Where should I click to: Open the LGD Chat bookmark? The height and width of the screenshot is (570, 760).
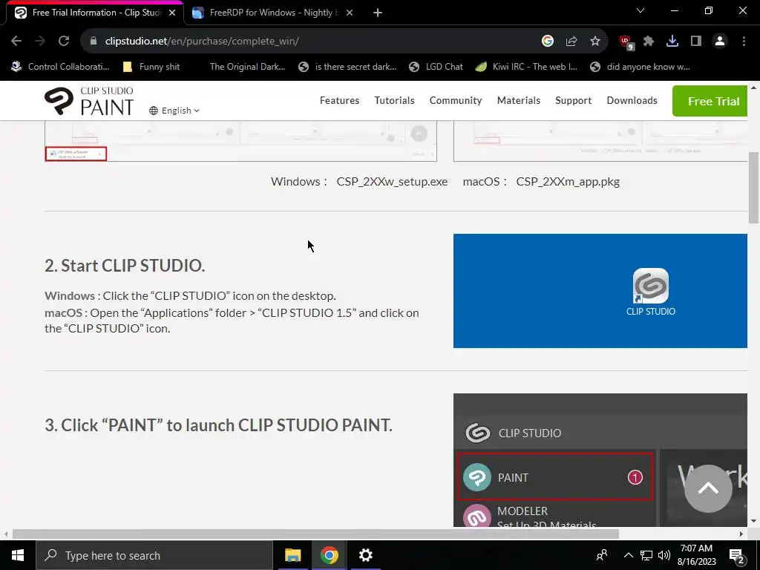(436, 67)
